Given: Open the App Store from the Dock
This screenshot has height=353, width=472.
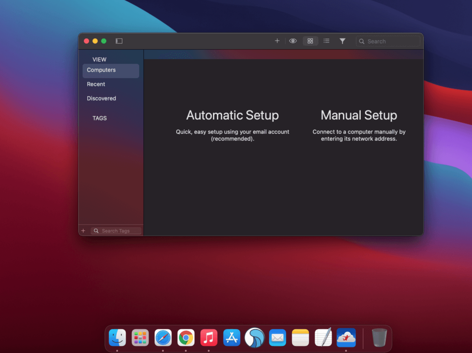Looking at the screenshot, I should coord(232,337).
